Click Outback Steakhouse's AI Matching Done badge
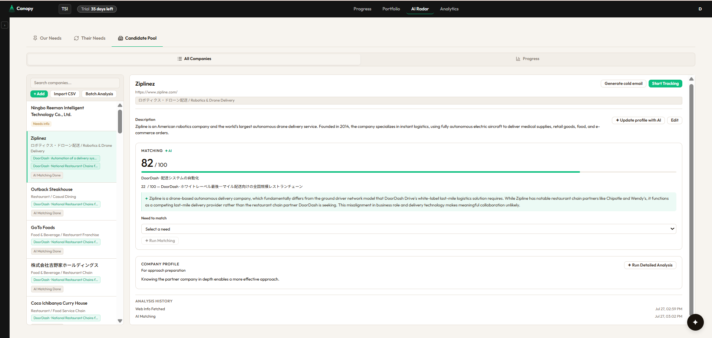712x338 pixels. point(47,213)
